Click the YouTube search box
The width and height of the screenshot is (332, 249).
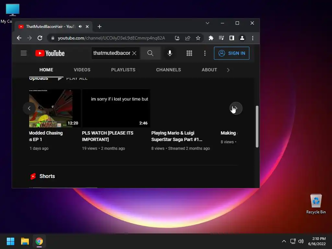coord(112,53)
